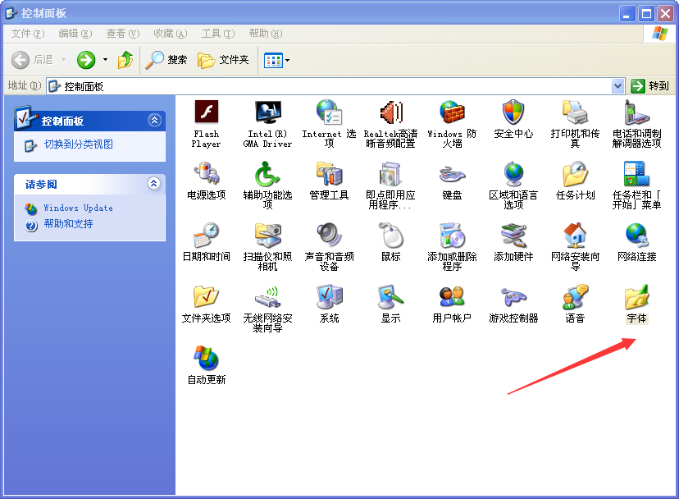
Task: Open the 编辑(E) menu
Action: tap(75, 34)
